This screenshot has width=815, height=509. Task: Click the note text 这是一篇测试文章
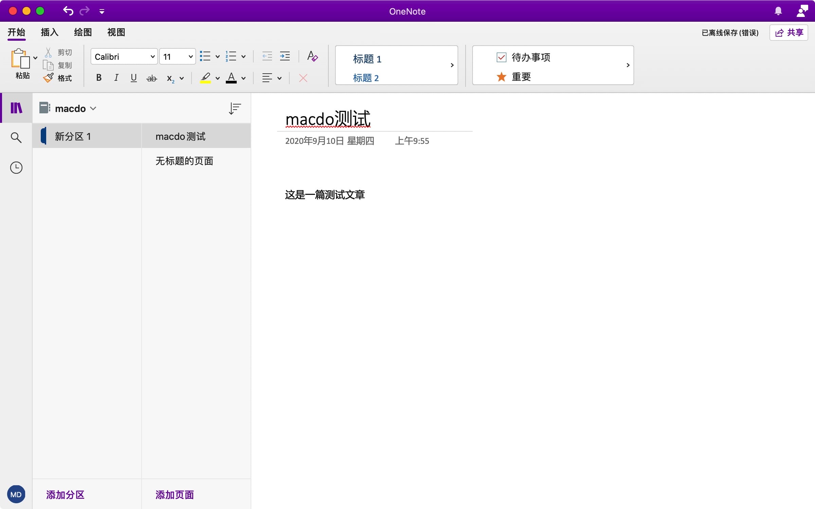(x=325, y=194)
